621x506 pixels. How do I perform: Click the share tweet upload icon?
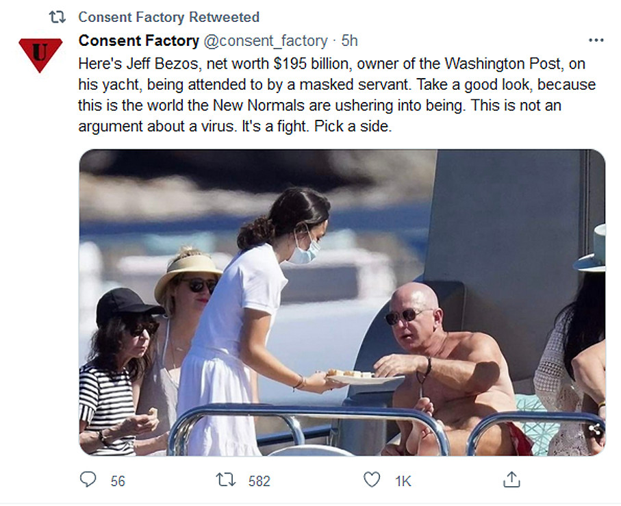coord(511,480)
